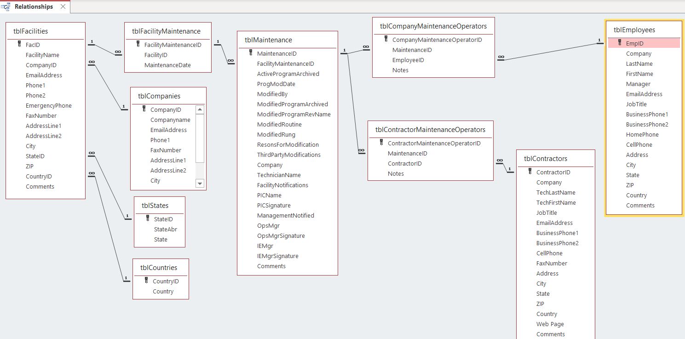The width and height of the screenshot is (685, 339).
Task: Select Country field in tblCountries
Action: (x=163, y=291)
